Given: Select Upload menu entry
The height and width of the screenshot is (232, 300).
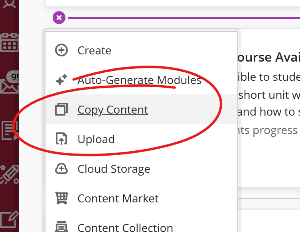Looking at the screenshot, I should (141, 139).
